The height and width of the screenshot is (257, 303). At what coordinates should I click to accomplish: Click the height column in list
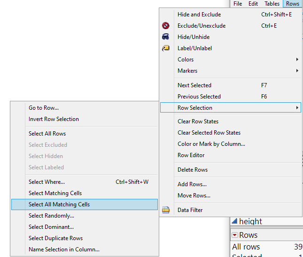(251, 221)
